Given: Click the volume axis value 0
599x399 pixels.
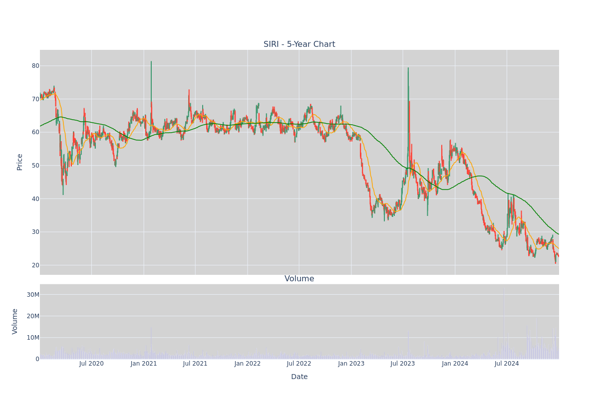Looking at the screenshot, I should click(x=37, y=359).
